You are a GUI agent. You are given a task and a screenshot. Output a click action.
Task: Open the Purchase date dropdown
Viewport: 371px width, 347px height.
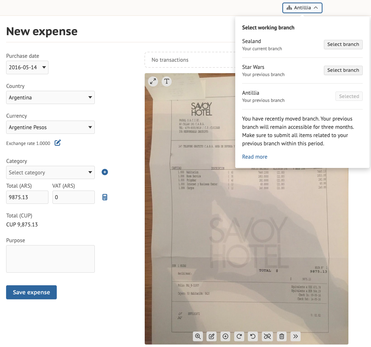point(27,67)
